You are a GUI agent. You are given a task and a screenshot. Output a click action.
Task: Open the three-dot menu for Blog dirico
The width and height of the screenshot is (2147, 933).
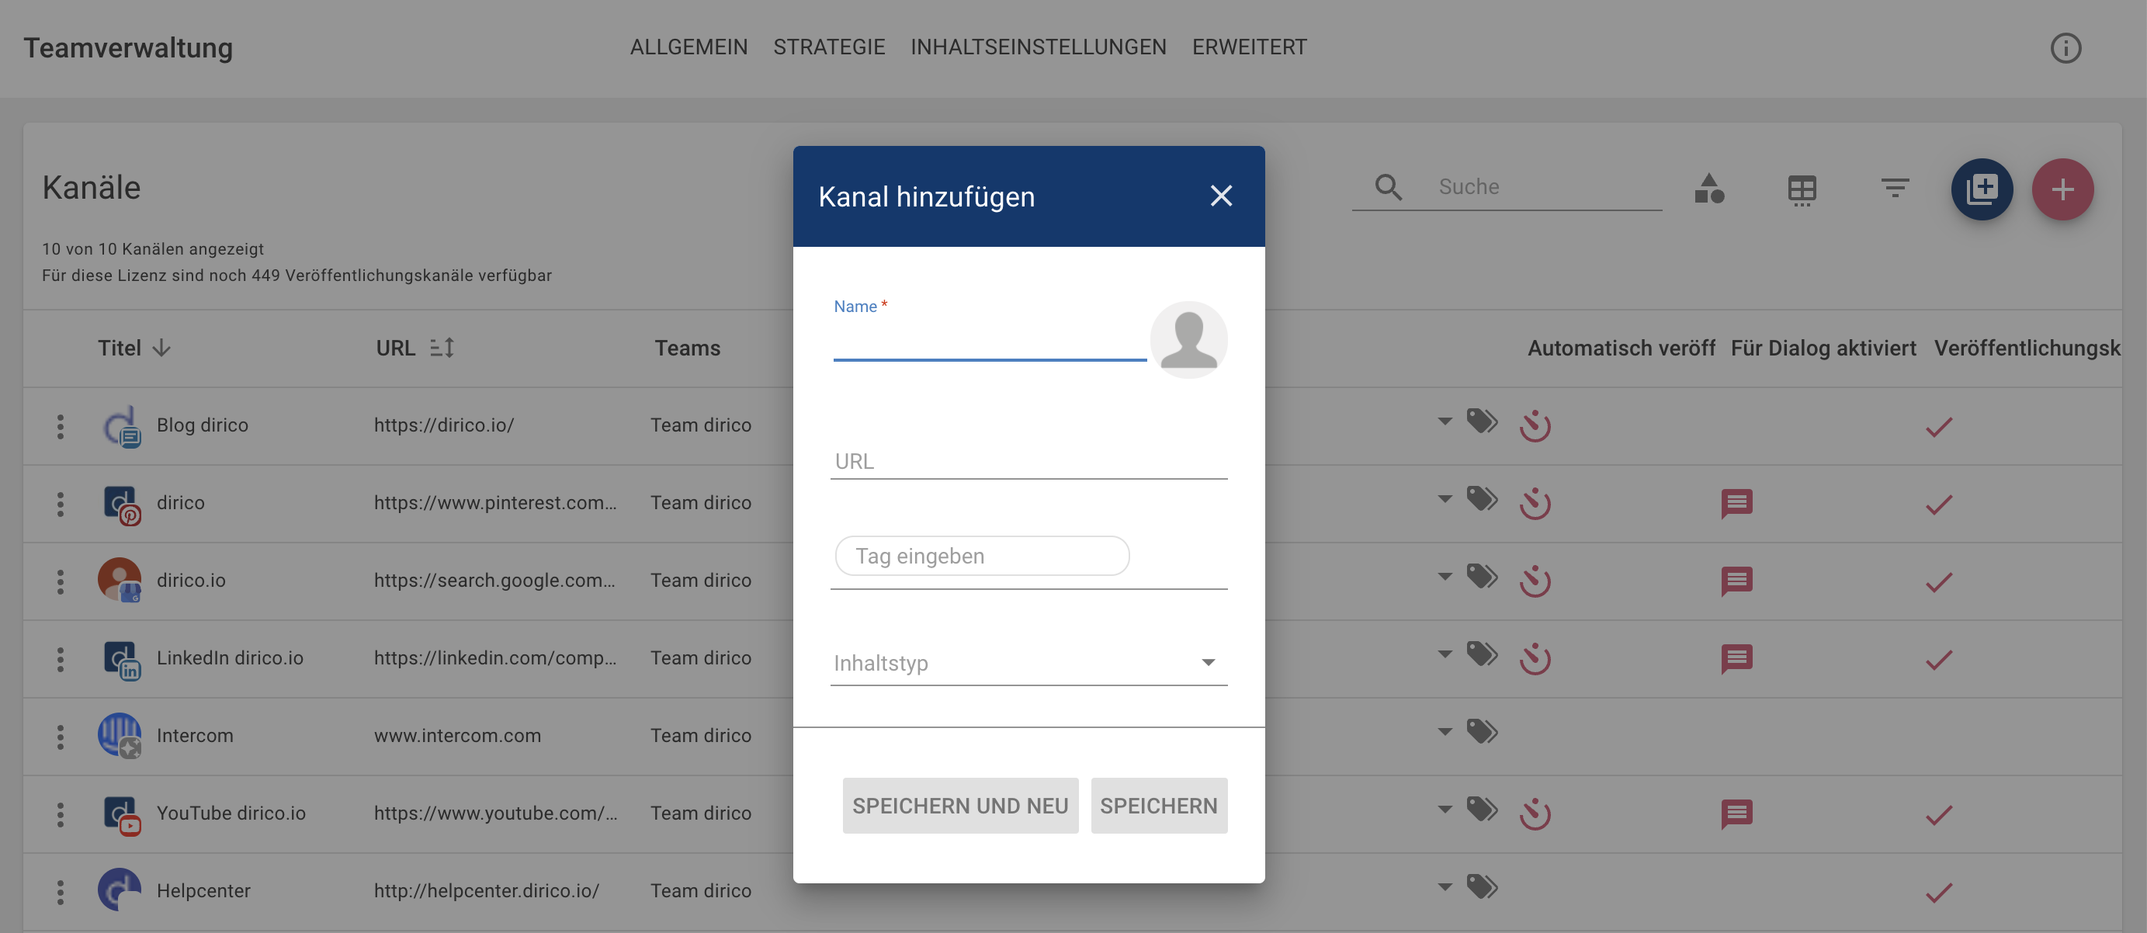[60, 426]
